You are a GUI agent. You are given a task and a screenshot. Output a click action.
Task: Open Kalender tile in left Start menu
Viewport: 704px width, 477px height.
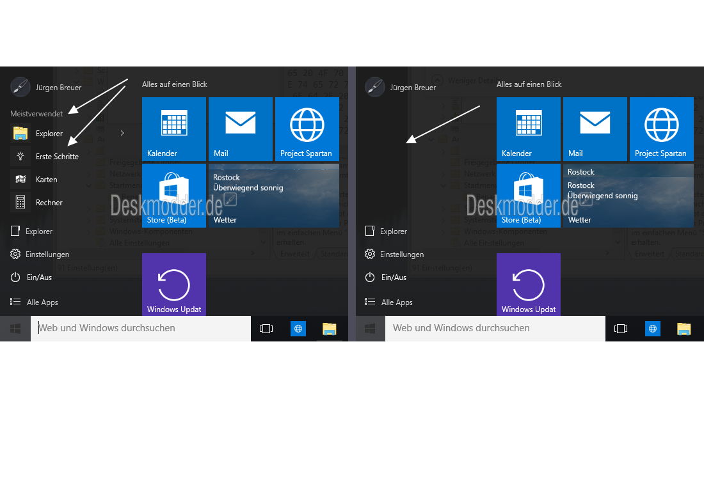pos(173,129)
